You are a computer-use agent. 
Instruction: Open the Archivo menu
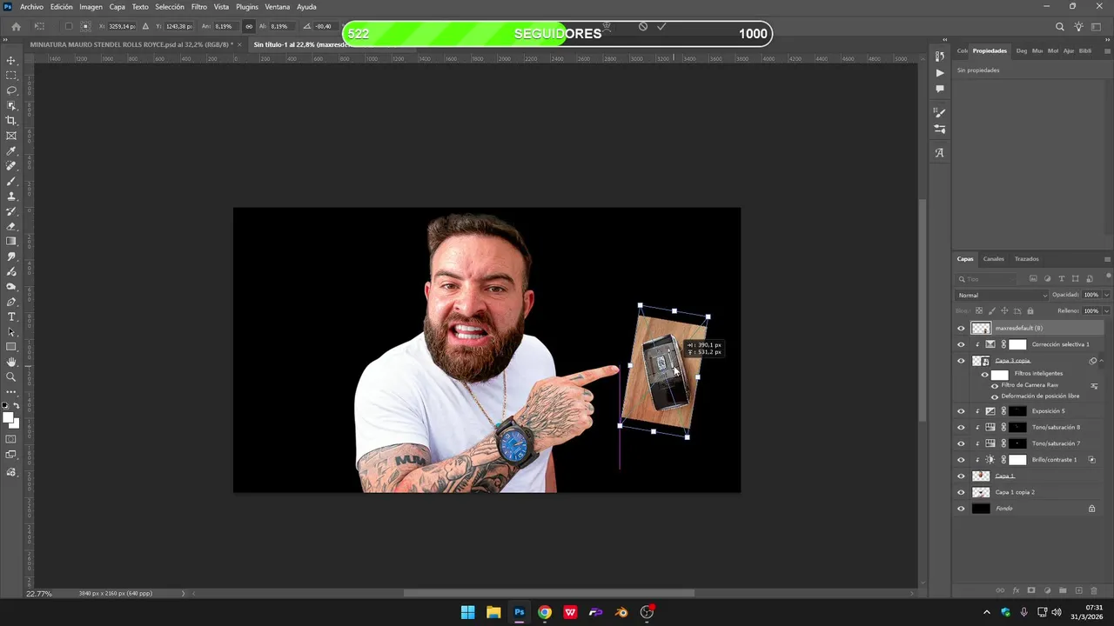31,7
